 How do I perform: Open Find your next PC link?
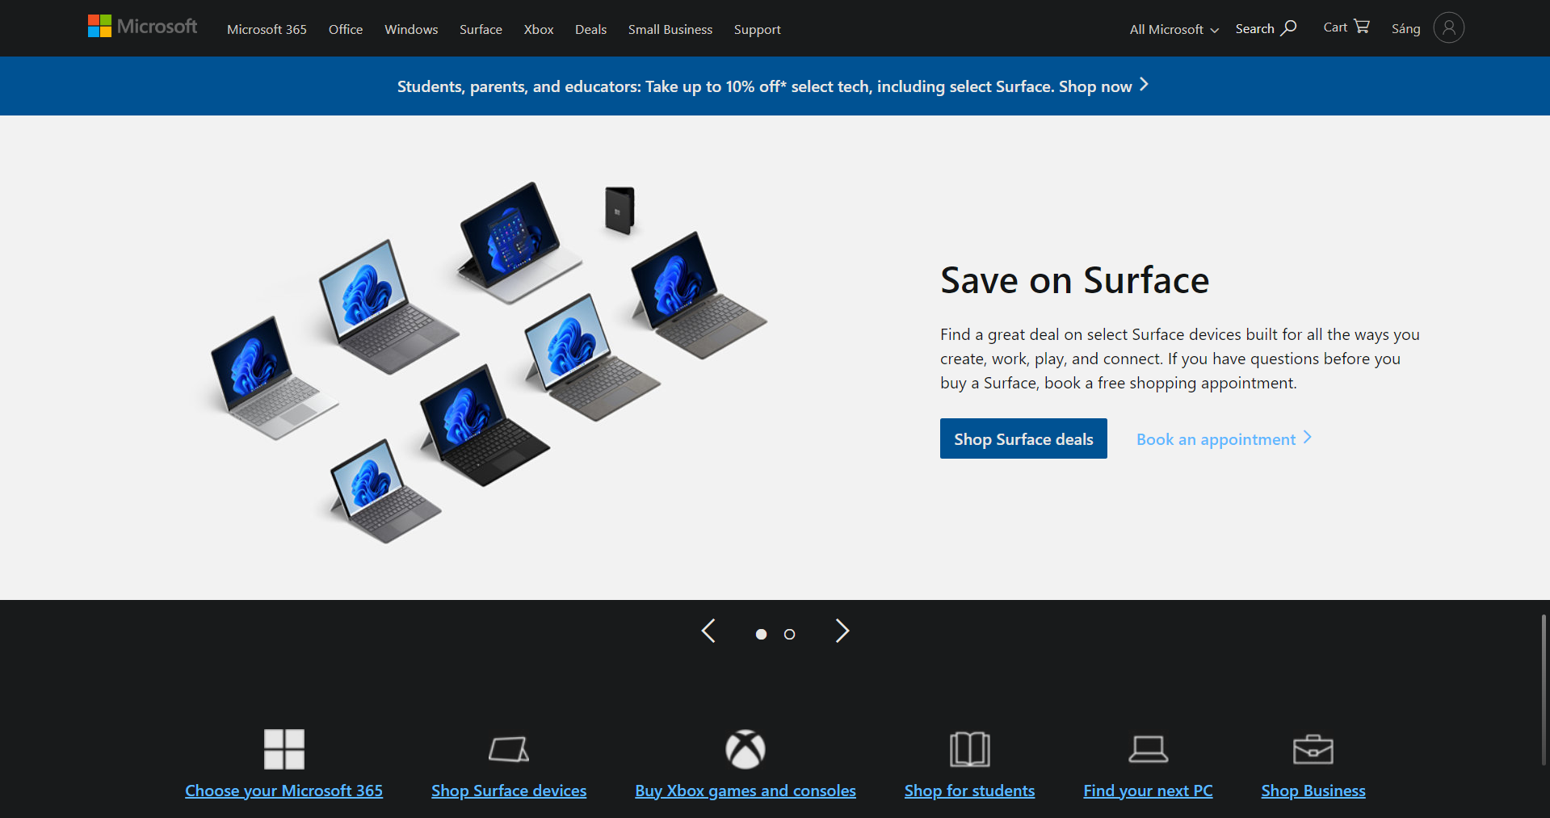[x=1148, y=791]
